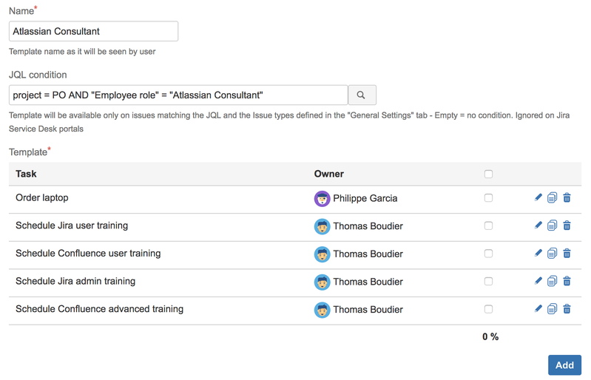Tick the Schedule Jira user training checkbox

point(488,225)
